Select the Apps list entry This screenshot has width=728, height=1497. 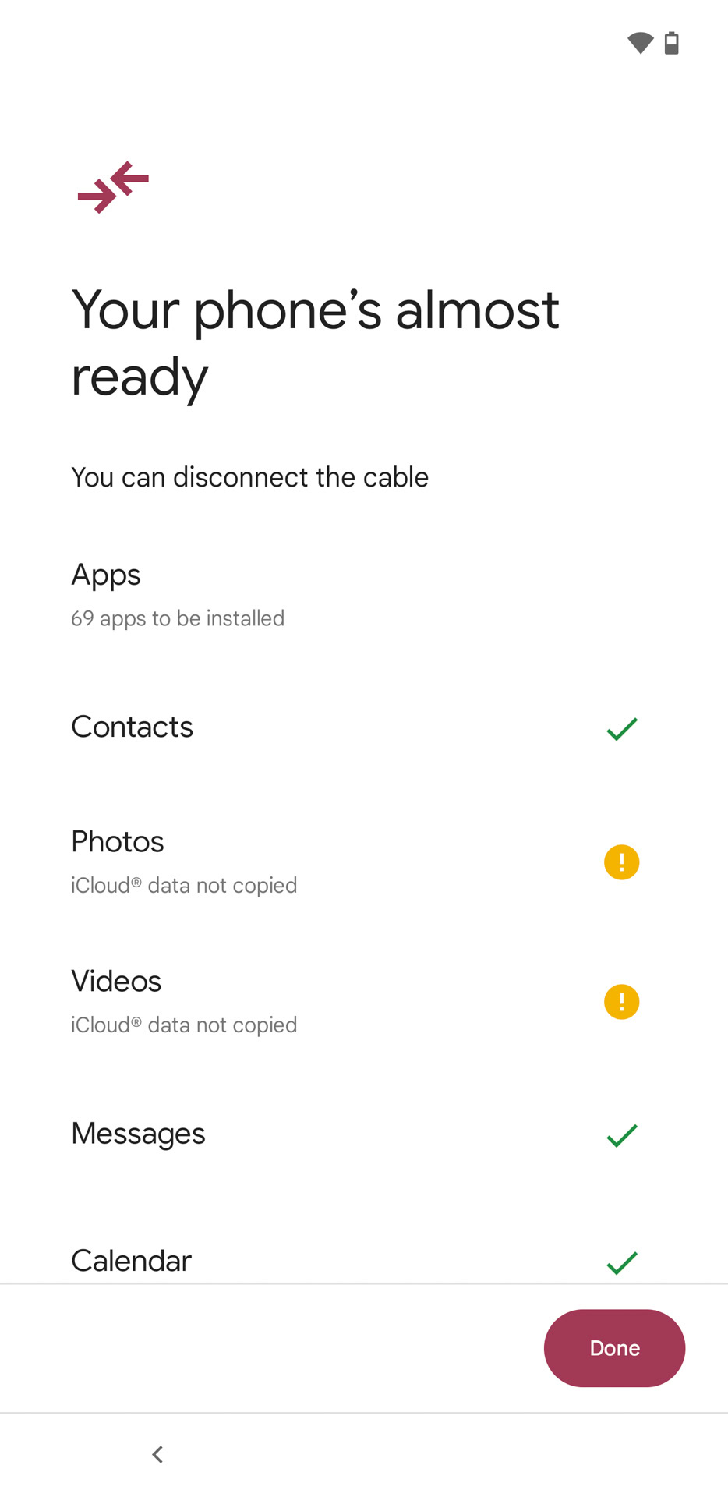pos(106,575)
